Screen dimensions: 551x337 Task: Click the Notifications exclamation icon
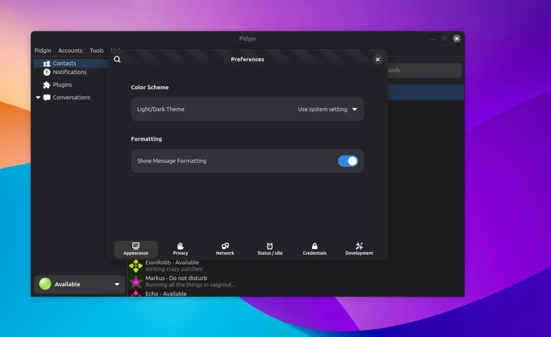click(48, 71)
